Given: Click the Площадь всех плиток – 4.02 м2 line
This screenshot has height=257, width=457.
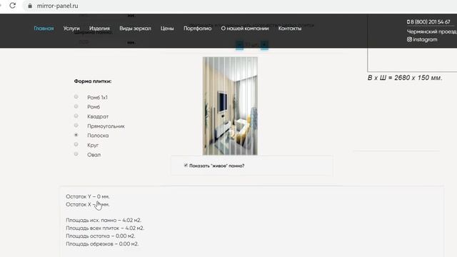Looking at the screenshot, I should click(105, 228).
